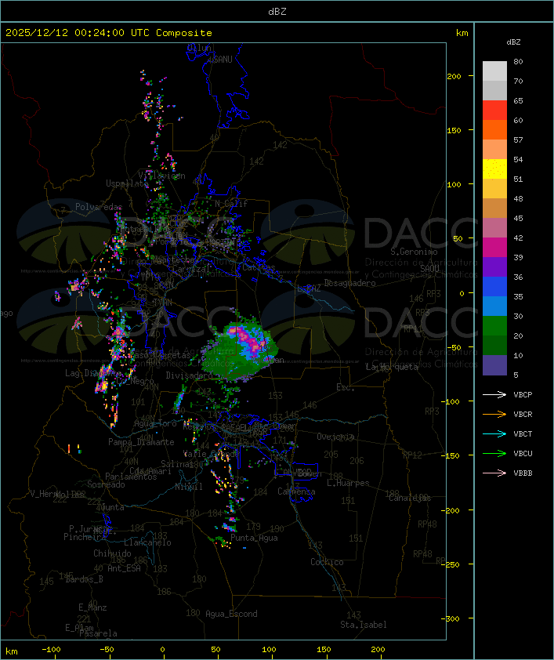
Task: Click the Canalejas place label
Action: (410, 499)
